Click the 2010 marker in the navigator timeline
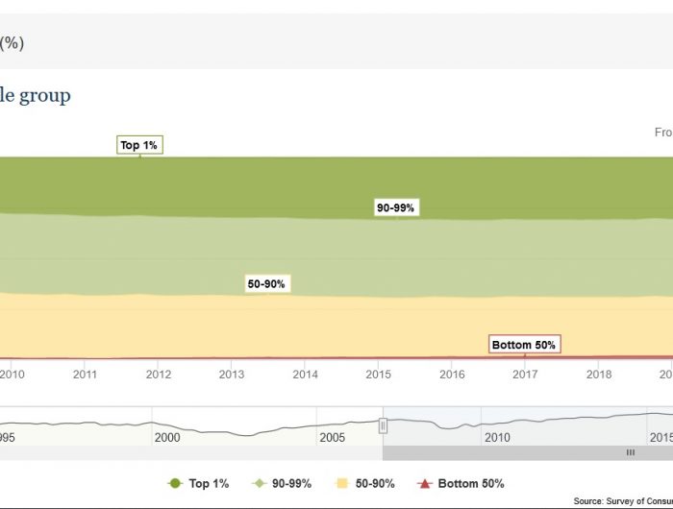The width and height of the screenshot is (673, 509). [497, 437]
